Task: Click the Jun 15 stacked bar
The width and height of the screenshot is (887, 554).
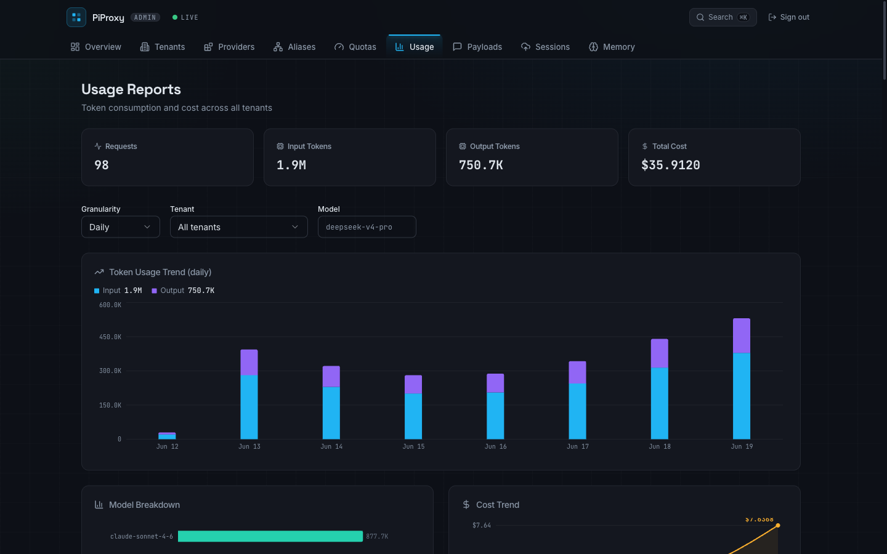Action: [x=413, y=407]
